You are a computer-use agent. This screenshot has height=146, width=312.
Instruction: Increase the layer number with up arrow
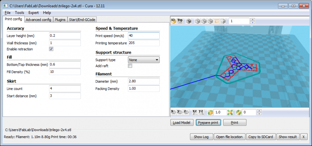(253, 19)
